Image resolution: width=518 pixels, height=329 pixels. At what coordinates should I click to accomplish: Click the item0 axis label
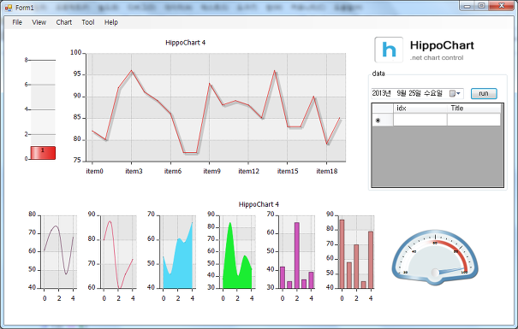pos(94,171)
